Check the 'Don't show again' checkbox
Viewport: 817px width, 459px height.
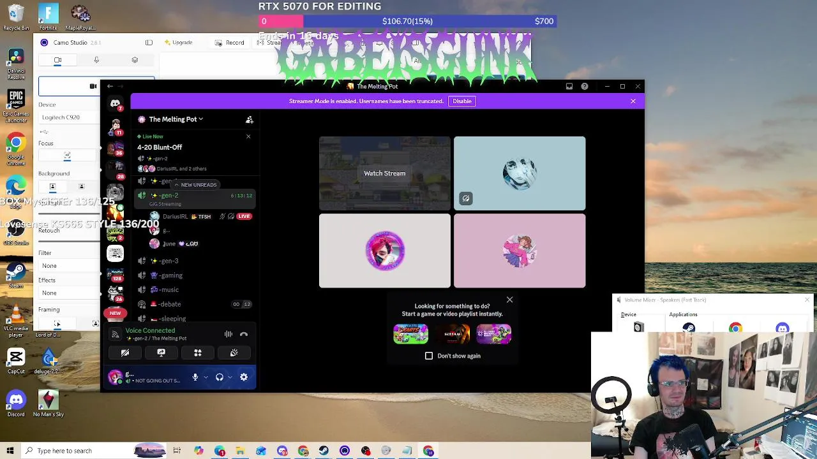point(429,356)
